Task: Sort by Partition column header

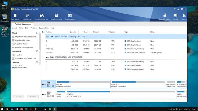Action: tap(56, 32)
